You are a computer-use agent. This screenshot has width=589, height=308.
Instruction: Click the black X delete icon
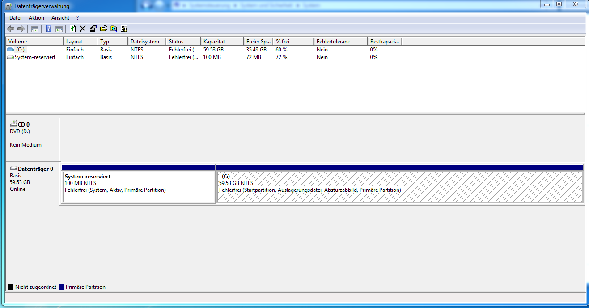tap(83, 29)
